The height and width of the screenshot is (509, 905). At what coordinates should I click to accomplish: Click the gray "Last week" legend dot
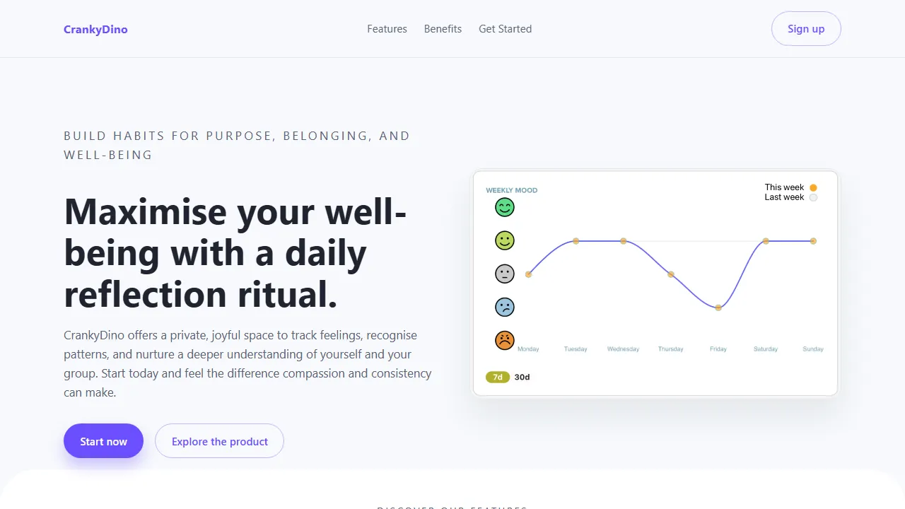[813, 198]
